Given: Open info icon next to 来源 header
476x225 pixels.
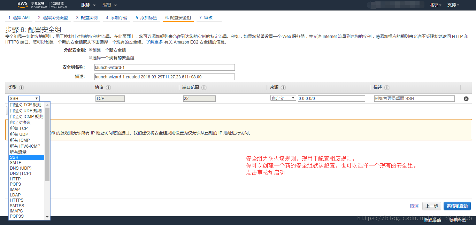Looking at the screenshot, I should (x=283, y=88).
